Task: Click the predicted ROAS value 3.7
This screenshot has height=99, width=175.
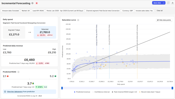Action: [30, 83]
